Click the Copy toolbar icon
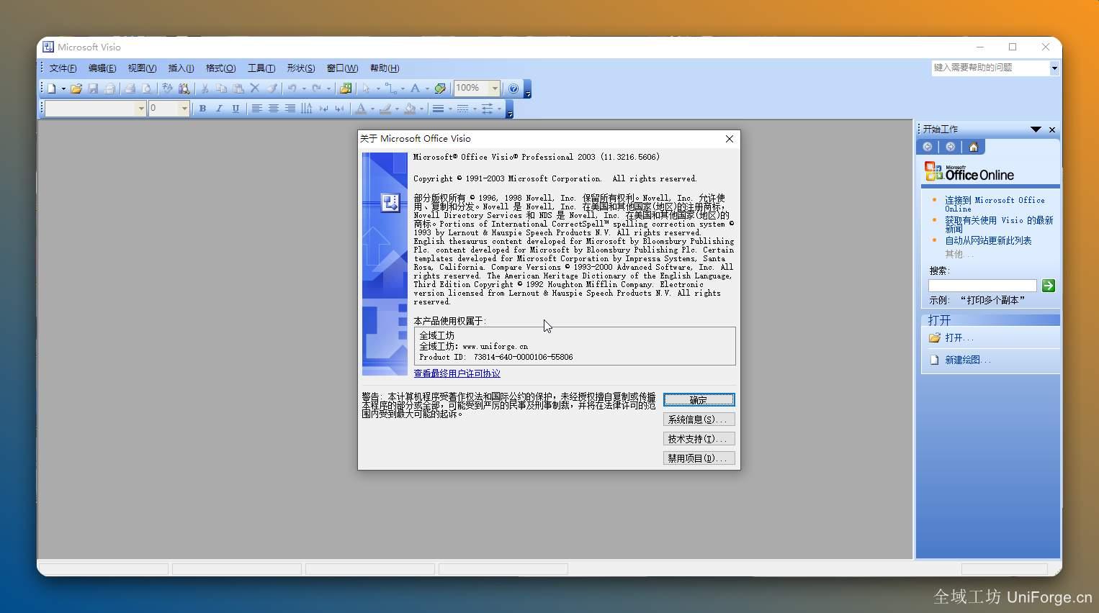This screenshot has height=613, width=1099. pos(221,88)
